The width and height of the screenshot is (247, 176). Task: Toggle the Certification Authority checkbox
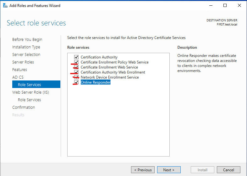76,57
